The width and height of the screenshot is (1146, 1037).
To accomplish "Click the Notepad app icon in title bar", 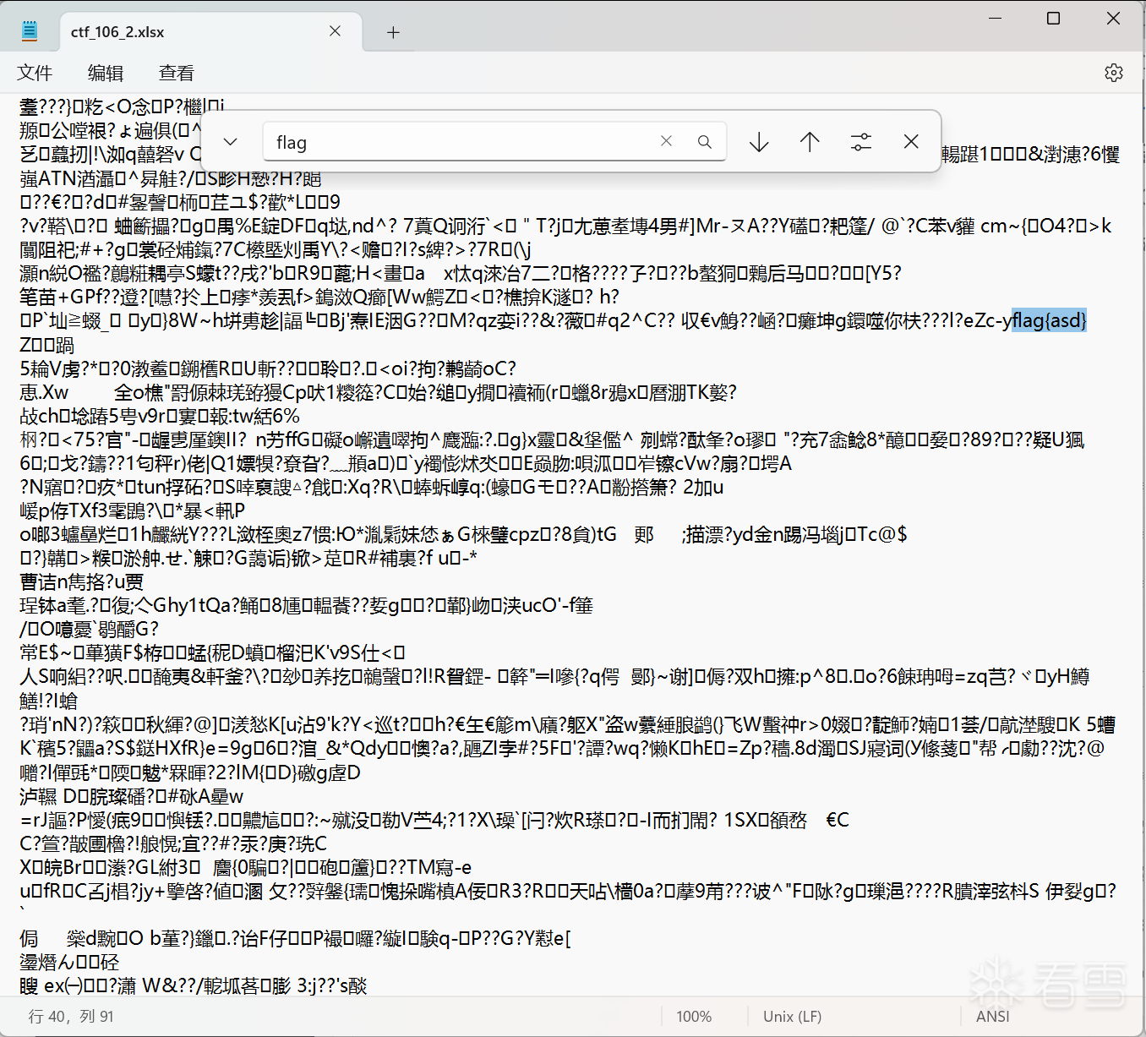I will pyautogui.click(x=30, y=31).
